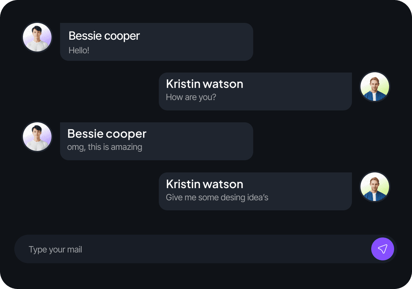Click the Bessie cooper name above "omg, this is amazing"
The image size is (412, 289).
(107, 134)
